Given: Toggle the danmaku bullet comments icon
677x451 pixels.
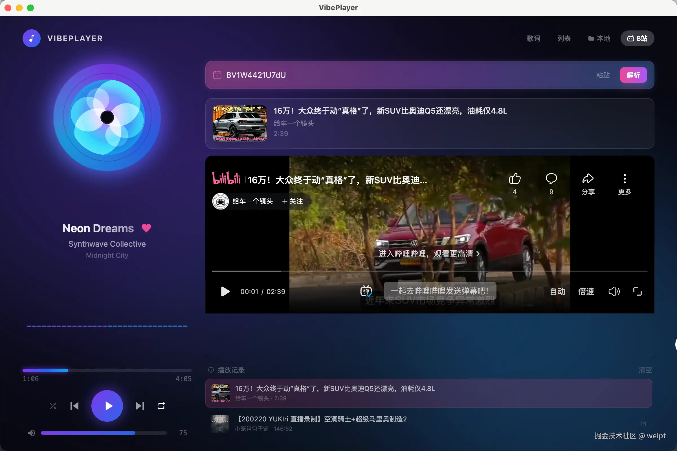Looking at the screenshot, I should point(366,291).
